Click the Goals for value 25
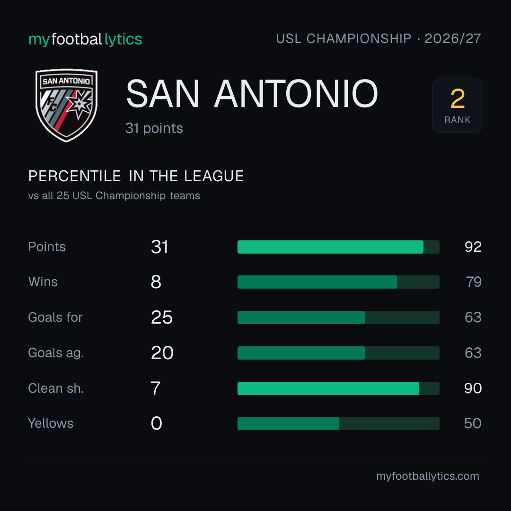 coord(162,317)
